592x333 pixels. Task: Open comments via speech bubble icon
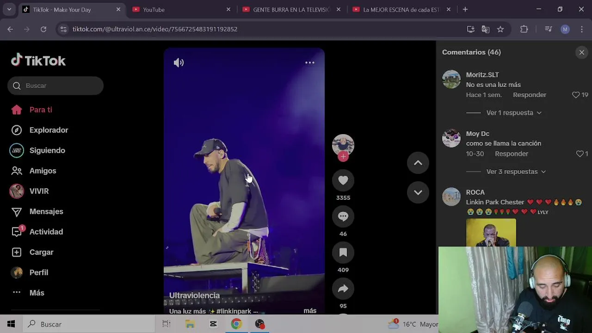click(343, 216)
